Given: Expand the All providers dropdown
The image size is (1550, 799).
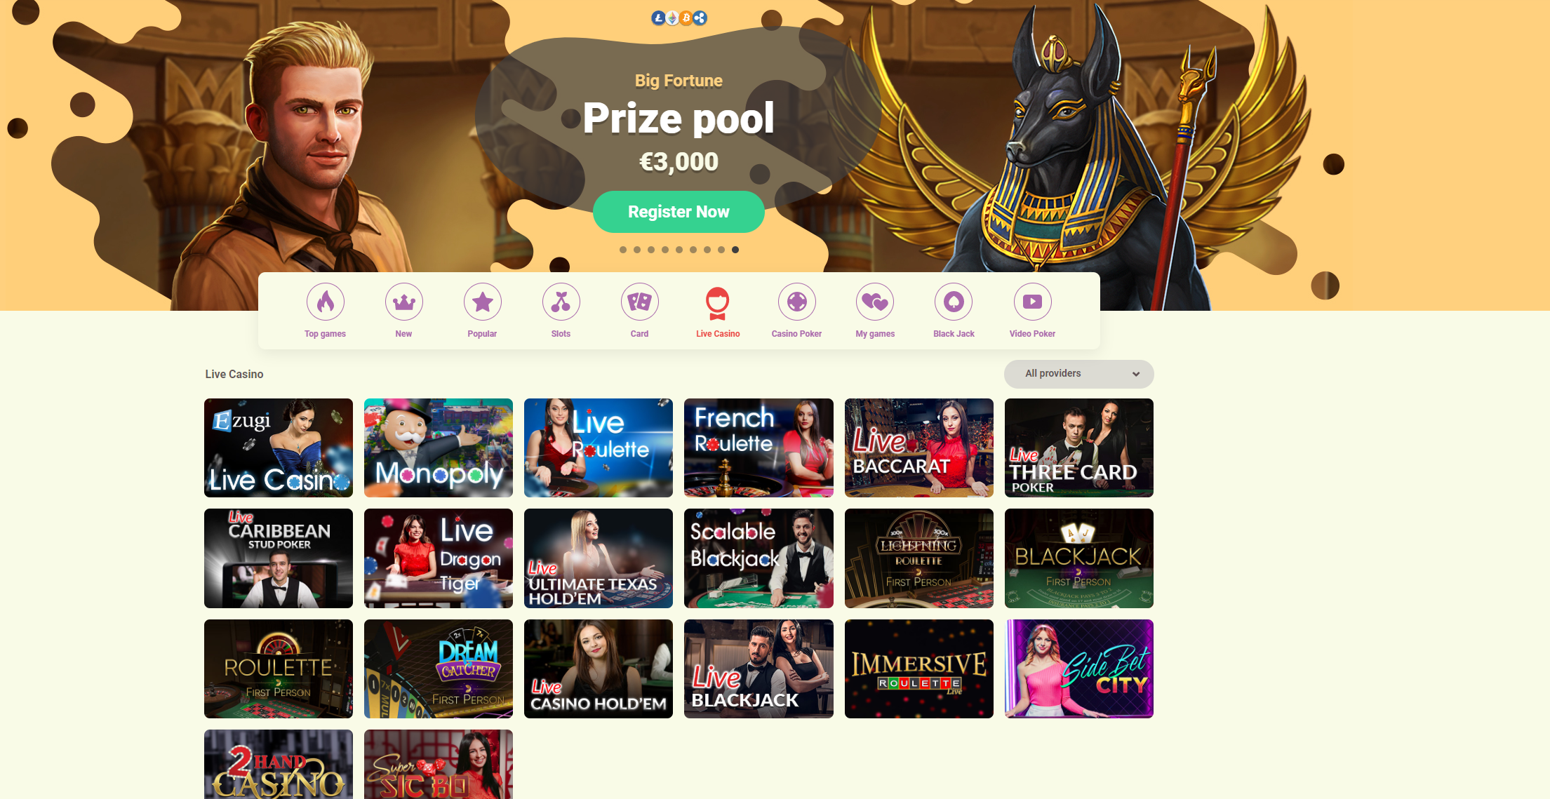Looking at the screenshot, I should tap(1078, 374).
